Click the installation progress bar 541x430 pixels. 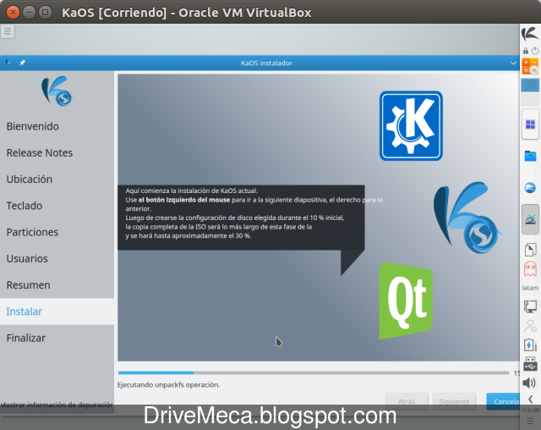pos(314,373)
